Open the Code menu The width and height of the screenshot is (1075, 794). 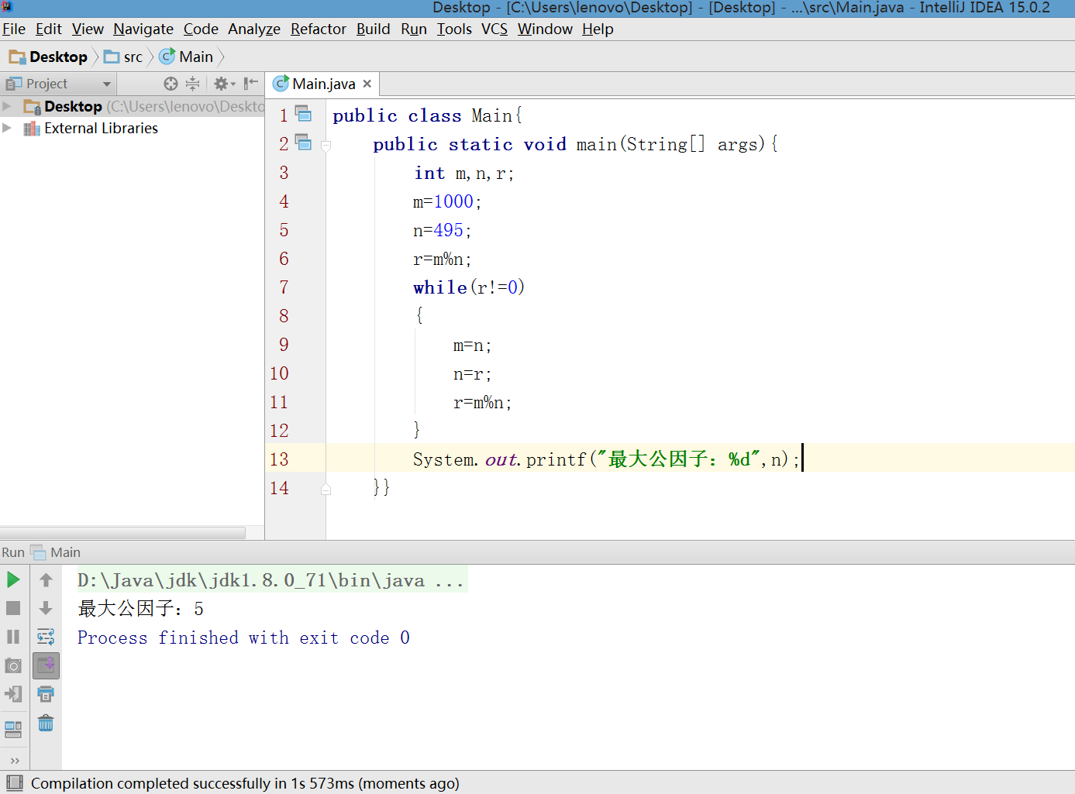201,29
